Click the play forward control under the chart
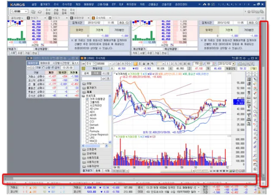 click(x=227, y=171)
